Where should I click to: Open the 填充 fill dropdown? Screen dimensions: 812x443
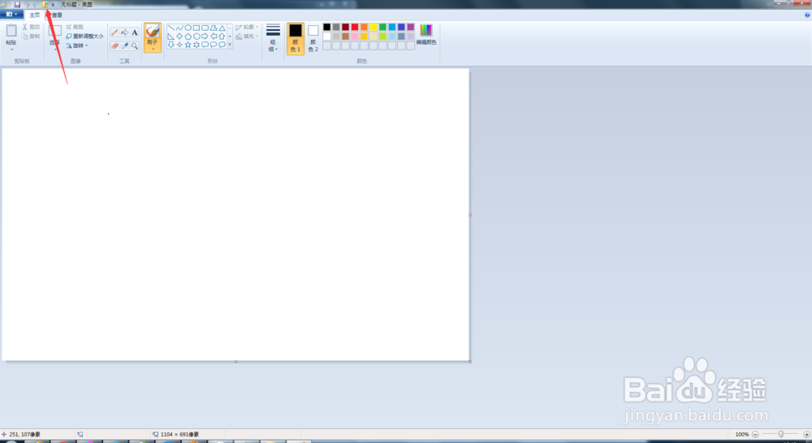247,37
